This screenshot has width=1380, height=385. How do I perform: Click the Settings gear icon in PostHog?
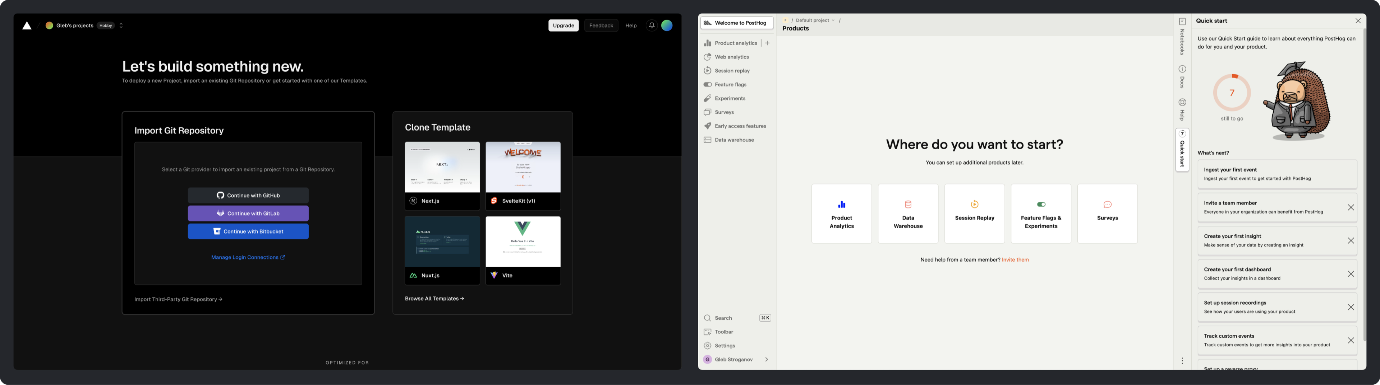click(707, 346)
